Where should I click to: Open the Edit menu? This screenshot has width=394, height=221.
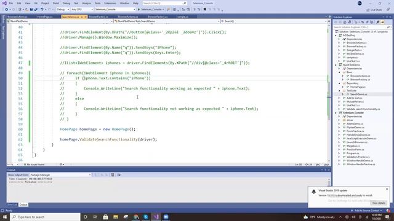[x=19, y=3]
